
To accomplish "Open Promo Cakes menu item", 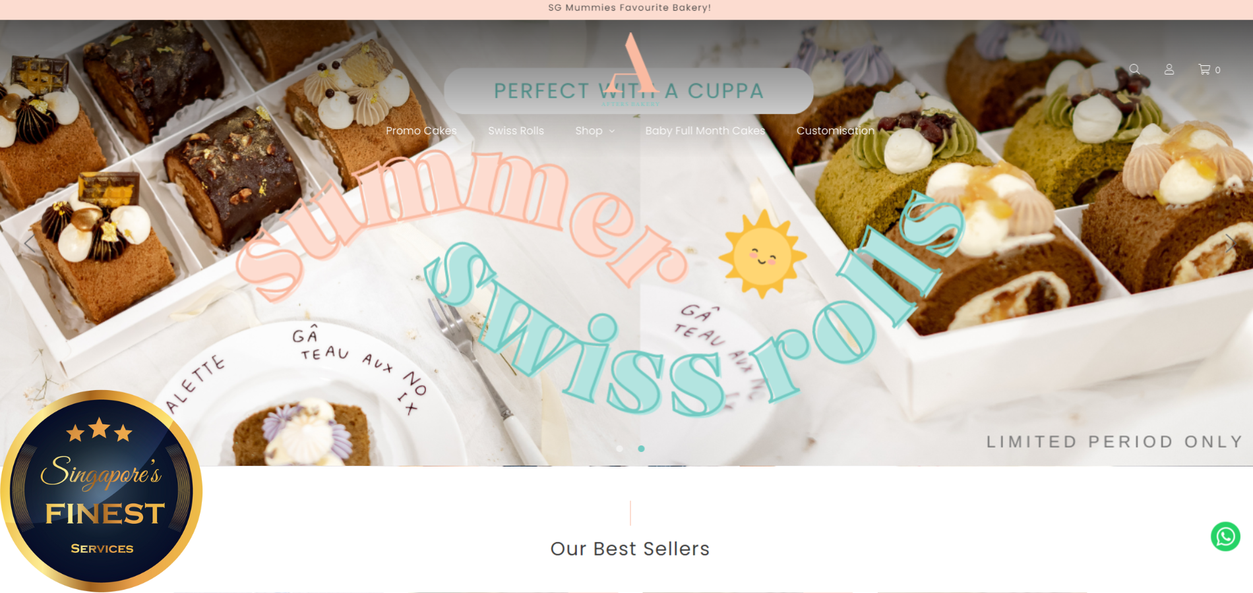I will 421,130.
